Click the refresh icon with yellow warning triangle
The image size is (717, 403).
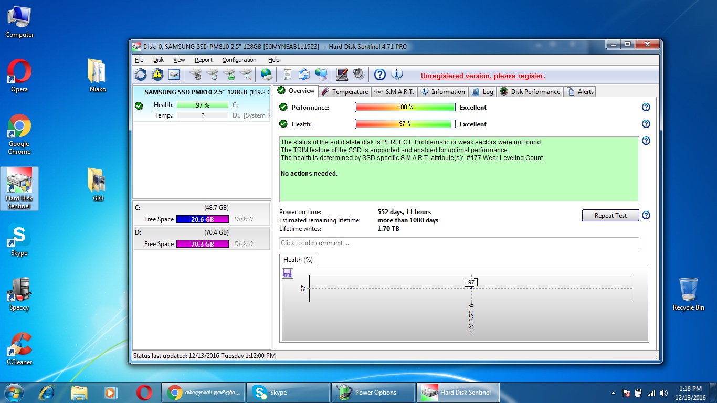[157, 75]
